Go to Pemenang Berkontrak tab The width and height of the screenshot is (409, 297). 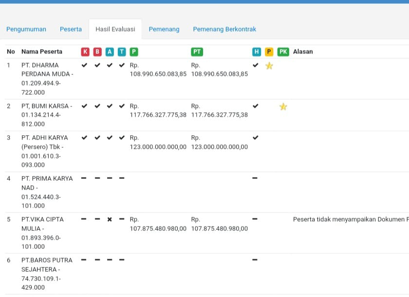[224, 29]
